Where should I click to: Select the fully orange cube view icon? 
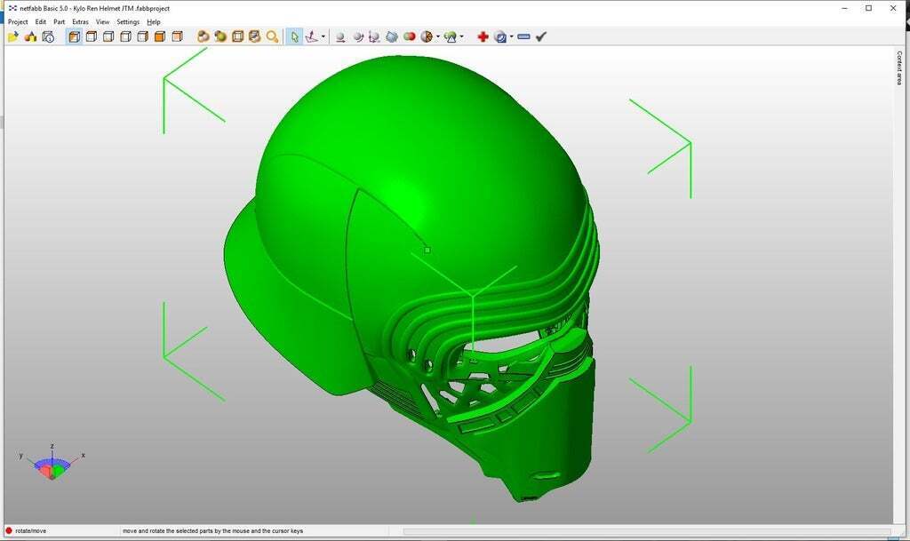pos(160,36)
